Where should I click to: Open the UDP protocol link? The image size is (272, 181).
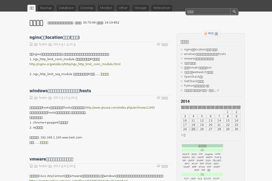[x=193, y=179]
